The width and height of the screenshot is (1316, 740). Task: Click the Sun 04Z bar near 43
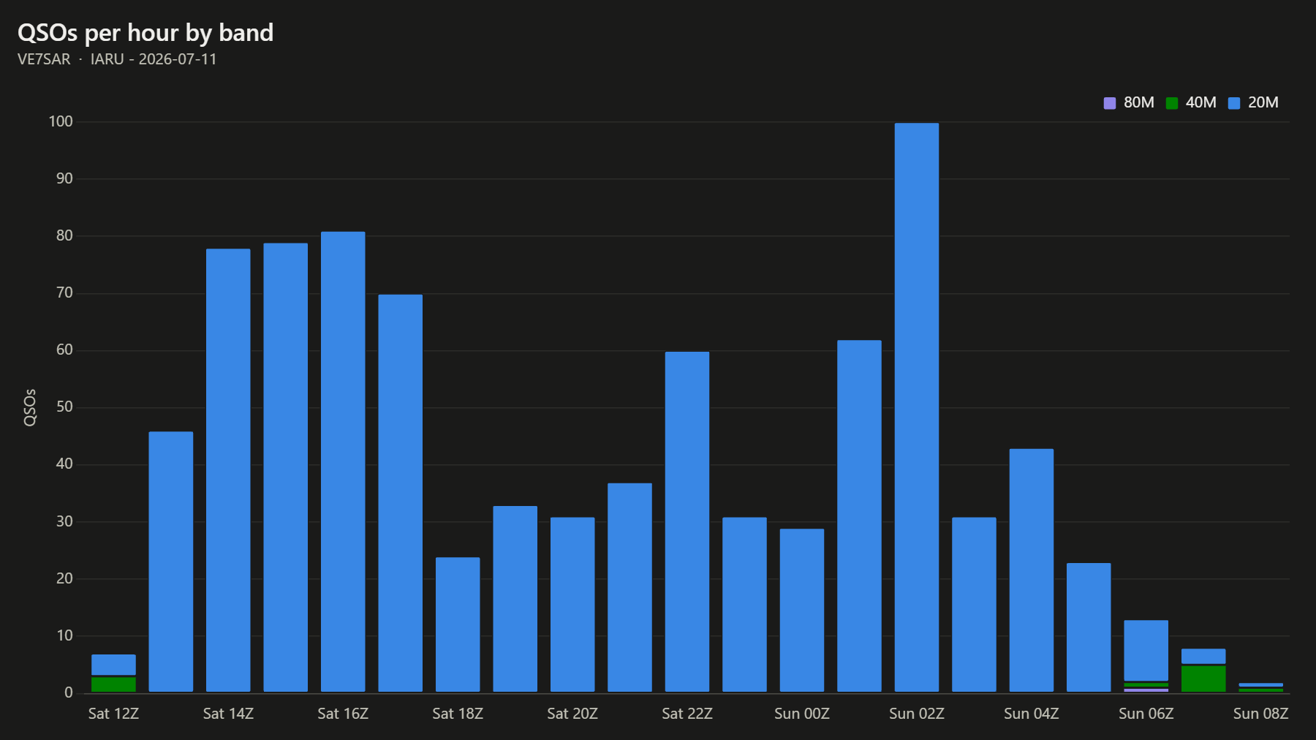click(x=1032, y=570)
